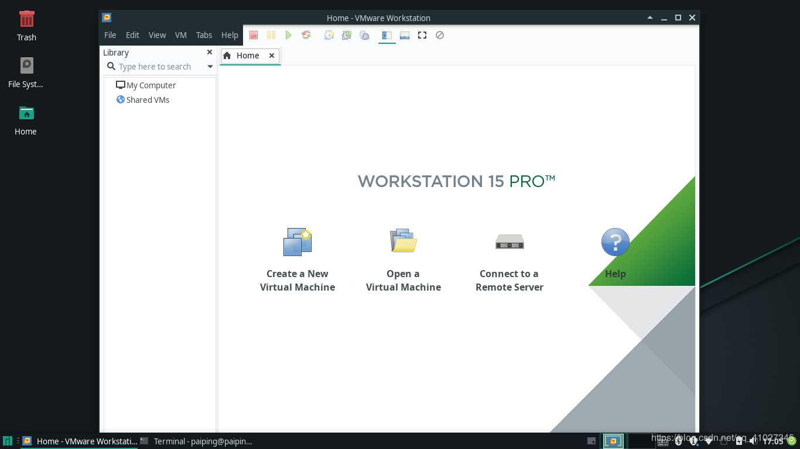Click the Revert to Snapshot toolbar icon

347,35
